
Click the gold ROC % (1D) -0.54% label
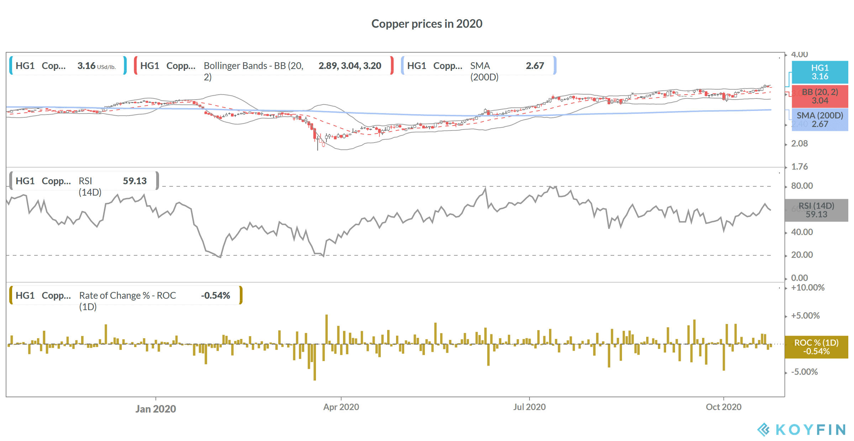[x=816, y=347]
